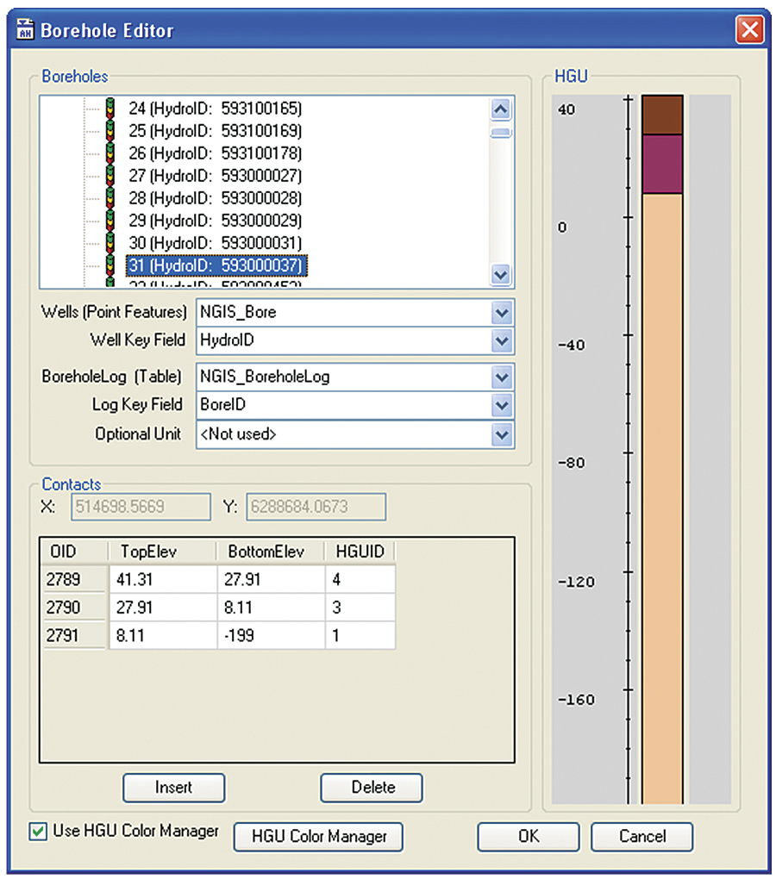Select borehole 31 (HydroID: 593000037)
The height and width of the screenshot is (879, 776).
[x=216, y=265]
